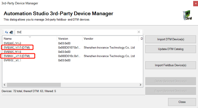Click Export Selected Device(s) button
This screenshot has height=108, width=198.
tap(171, 91)
